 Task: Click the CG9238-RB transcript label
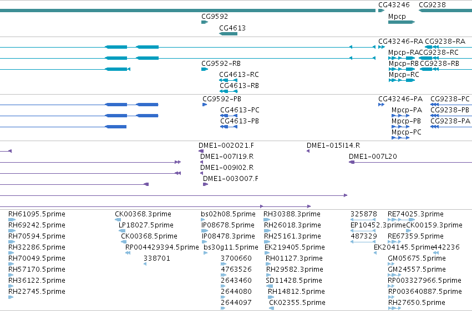pyautogui.click(x=439, y=63)
